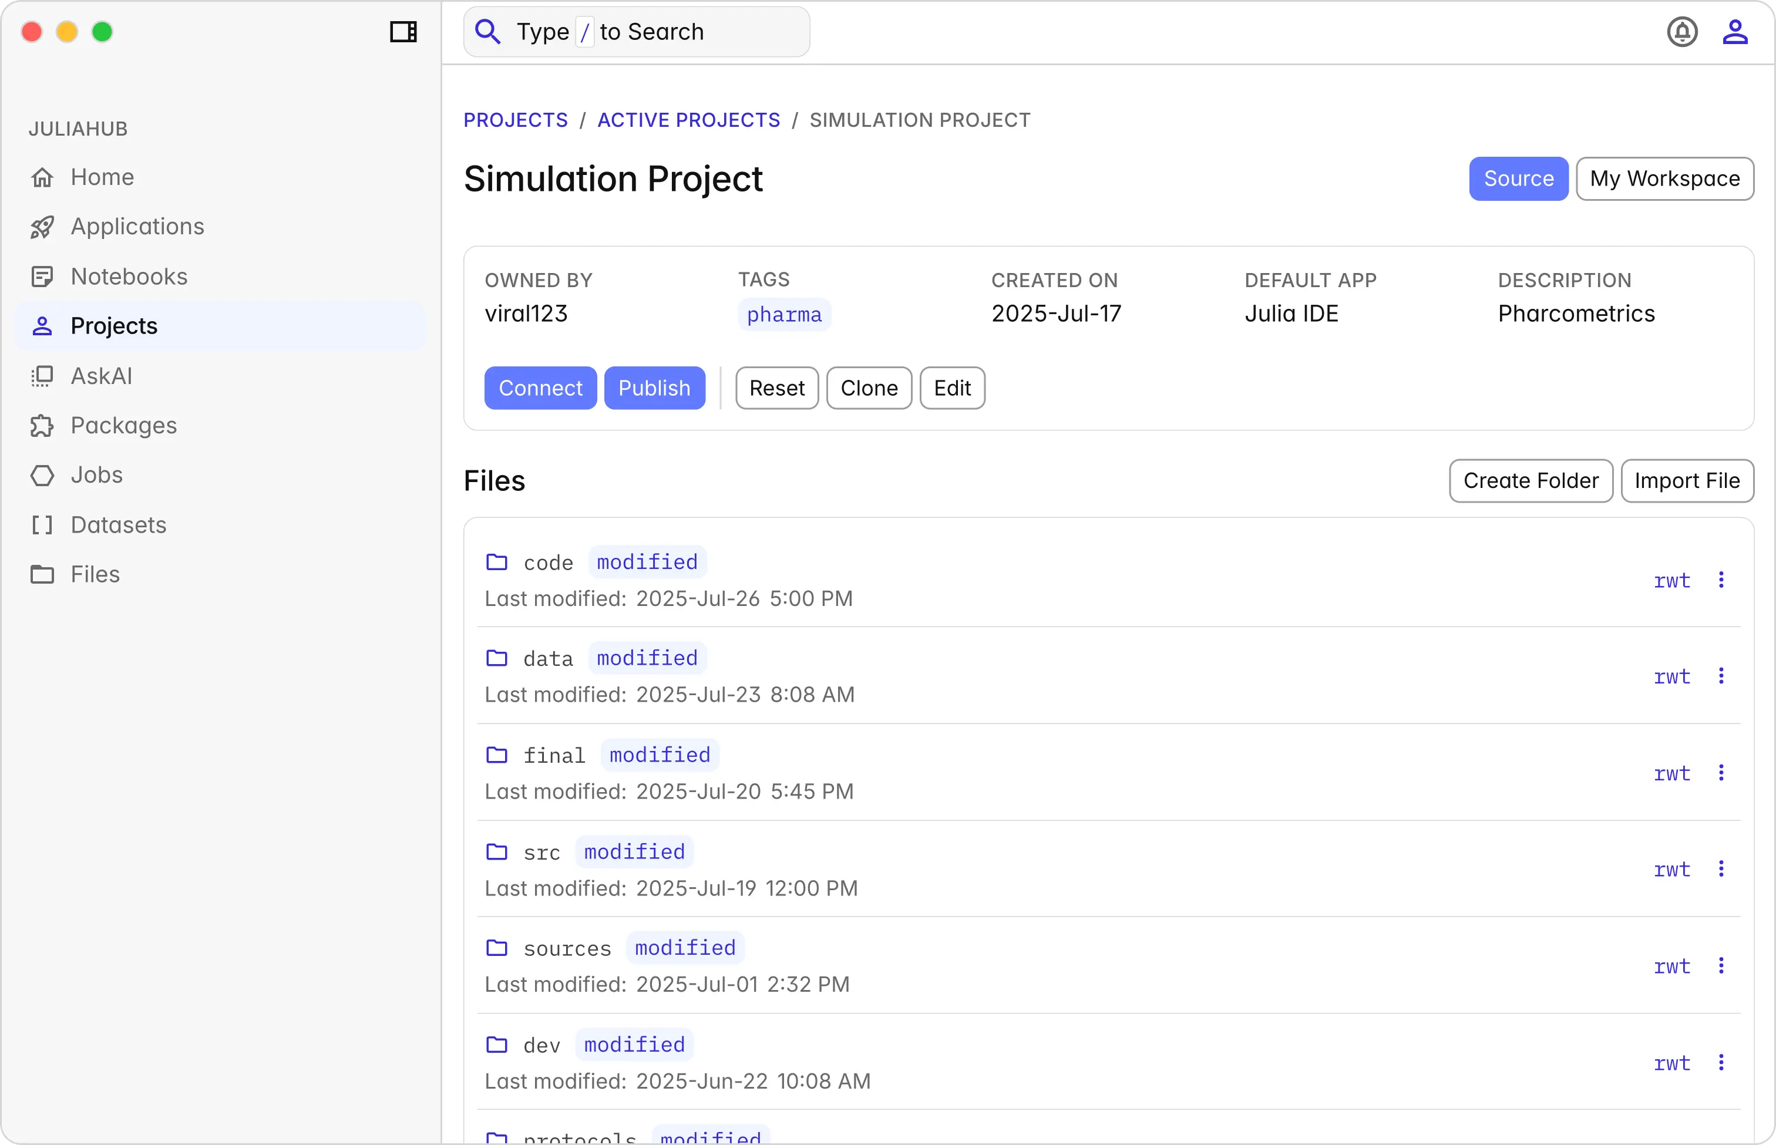Open Notebooks in sidebar
The image size is (1776, 1145).
(220, 277)
